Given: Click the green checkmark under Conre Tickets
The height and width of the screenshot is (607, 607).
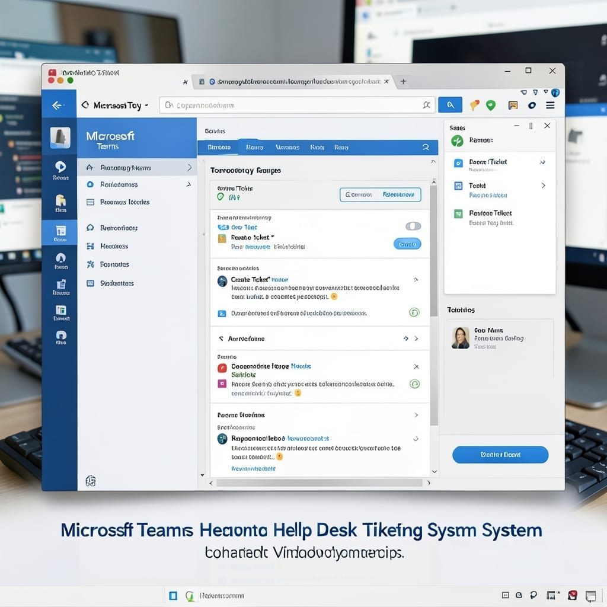Looking at the screenshot, I should click(x=221, y=197).
